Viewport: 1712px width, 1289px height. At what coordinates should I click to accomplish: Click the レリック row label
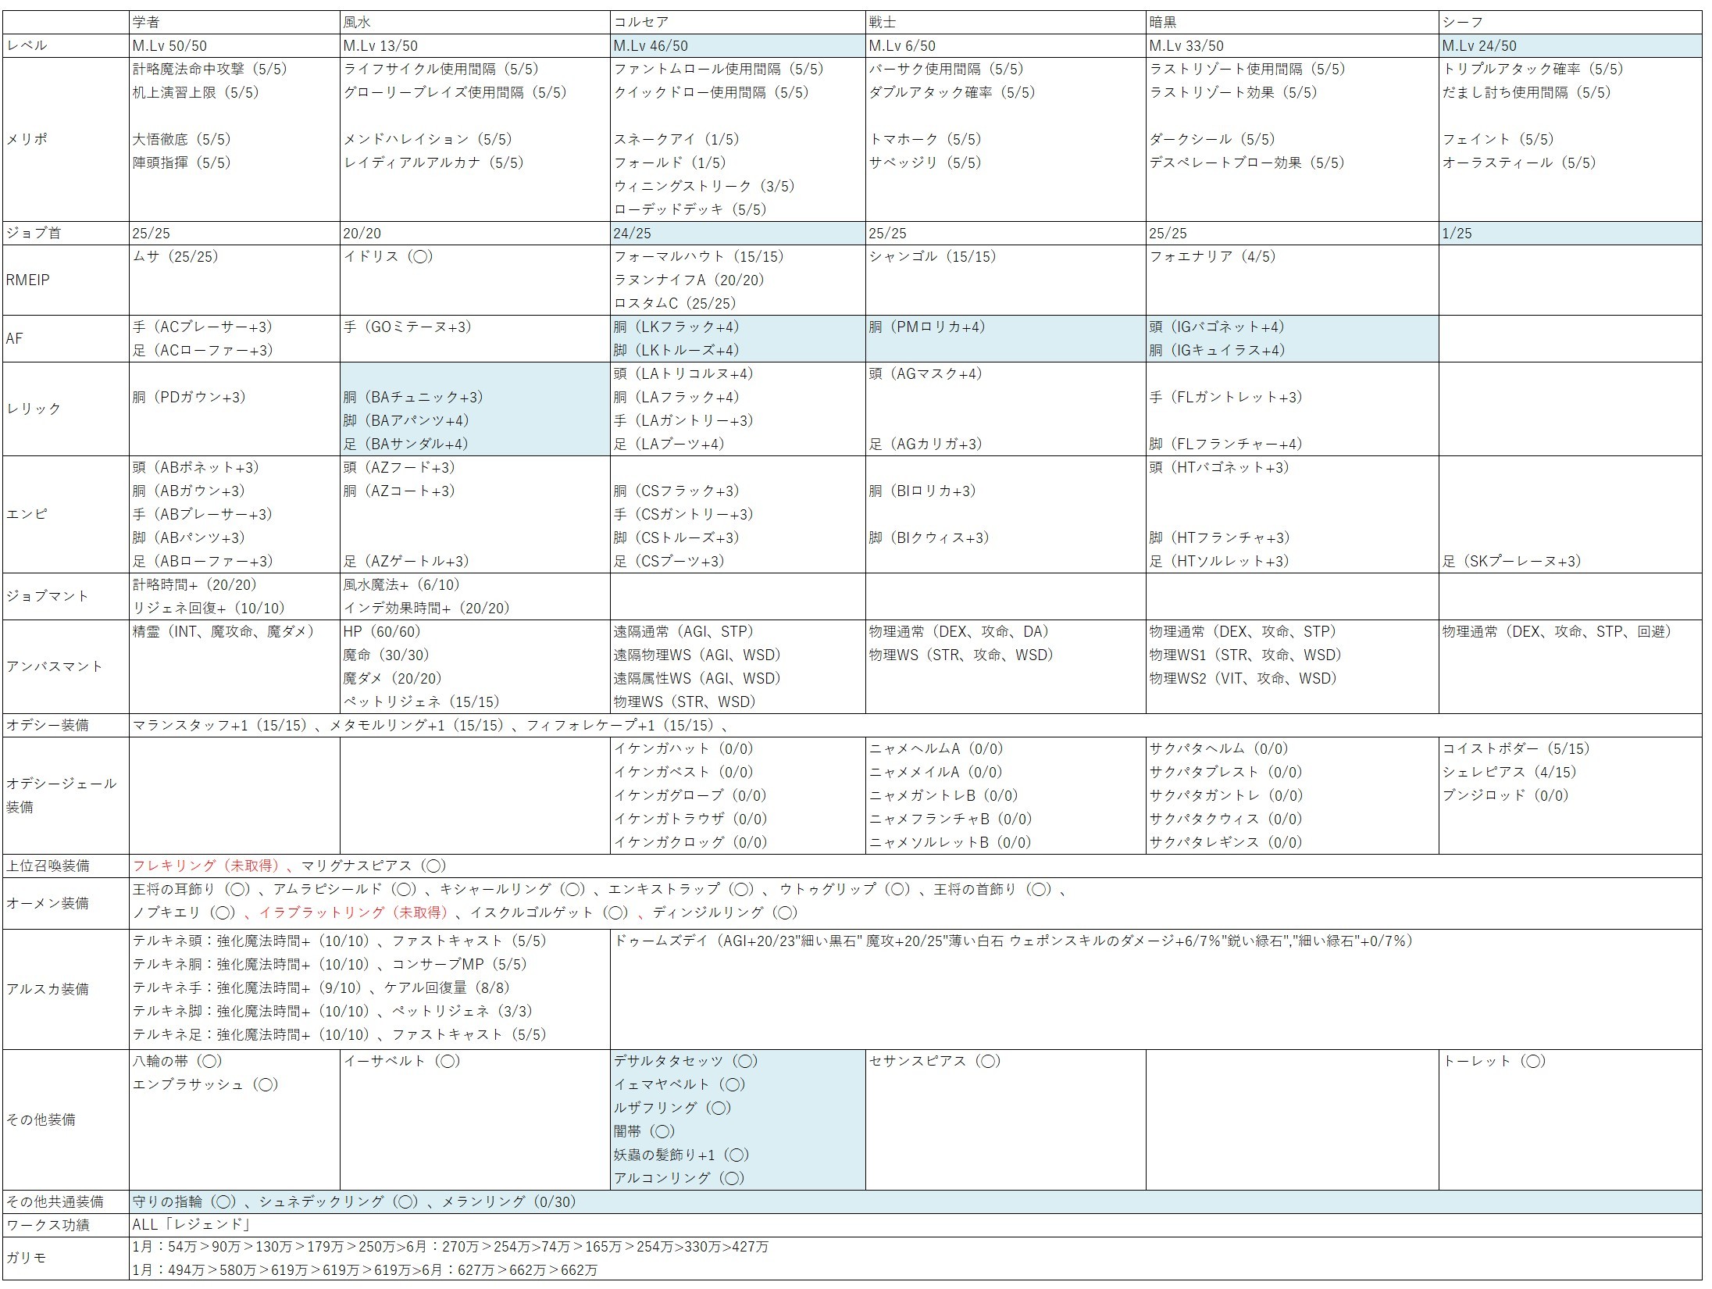pos(34,409)
